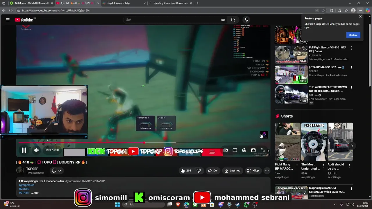Show next Shorts with the arrow chevron
The height and width of the screenshot is (209, 372).
(352, 146)
